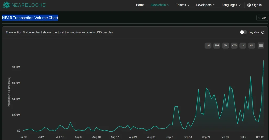
Task: Click the $0 y-axis label
Action: tap(19, 131)
